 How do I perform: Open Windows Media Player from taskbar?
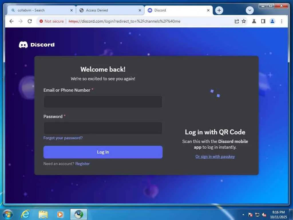click(60, 214)
